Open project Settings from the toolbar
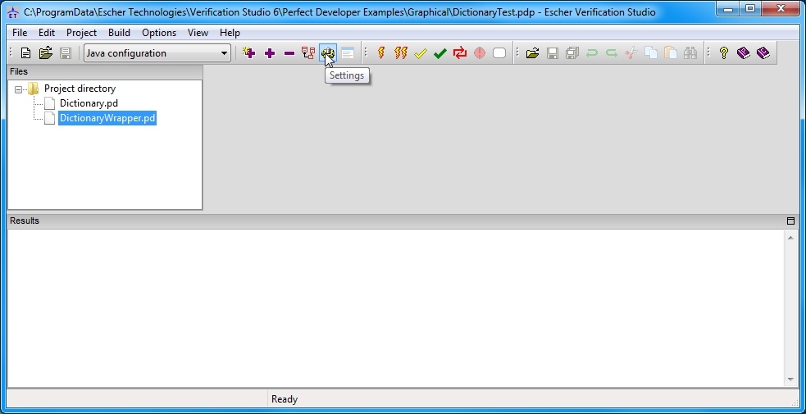The width and height of the screenshot is (806, 414). tap(327, 53)
